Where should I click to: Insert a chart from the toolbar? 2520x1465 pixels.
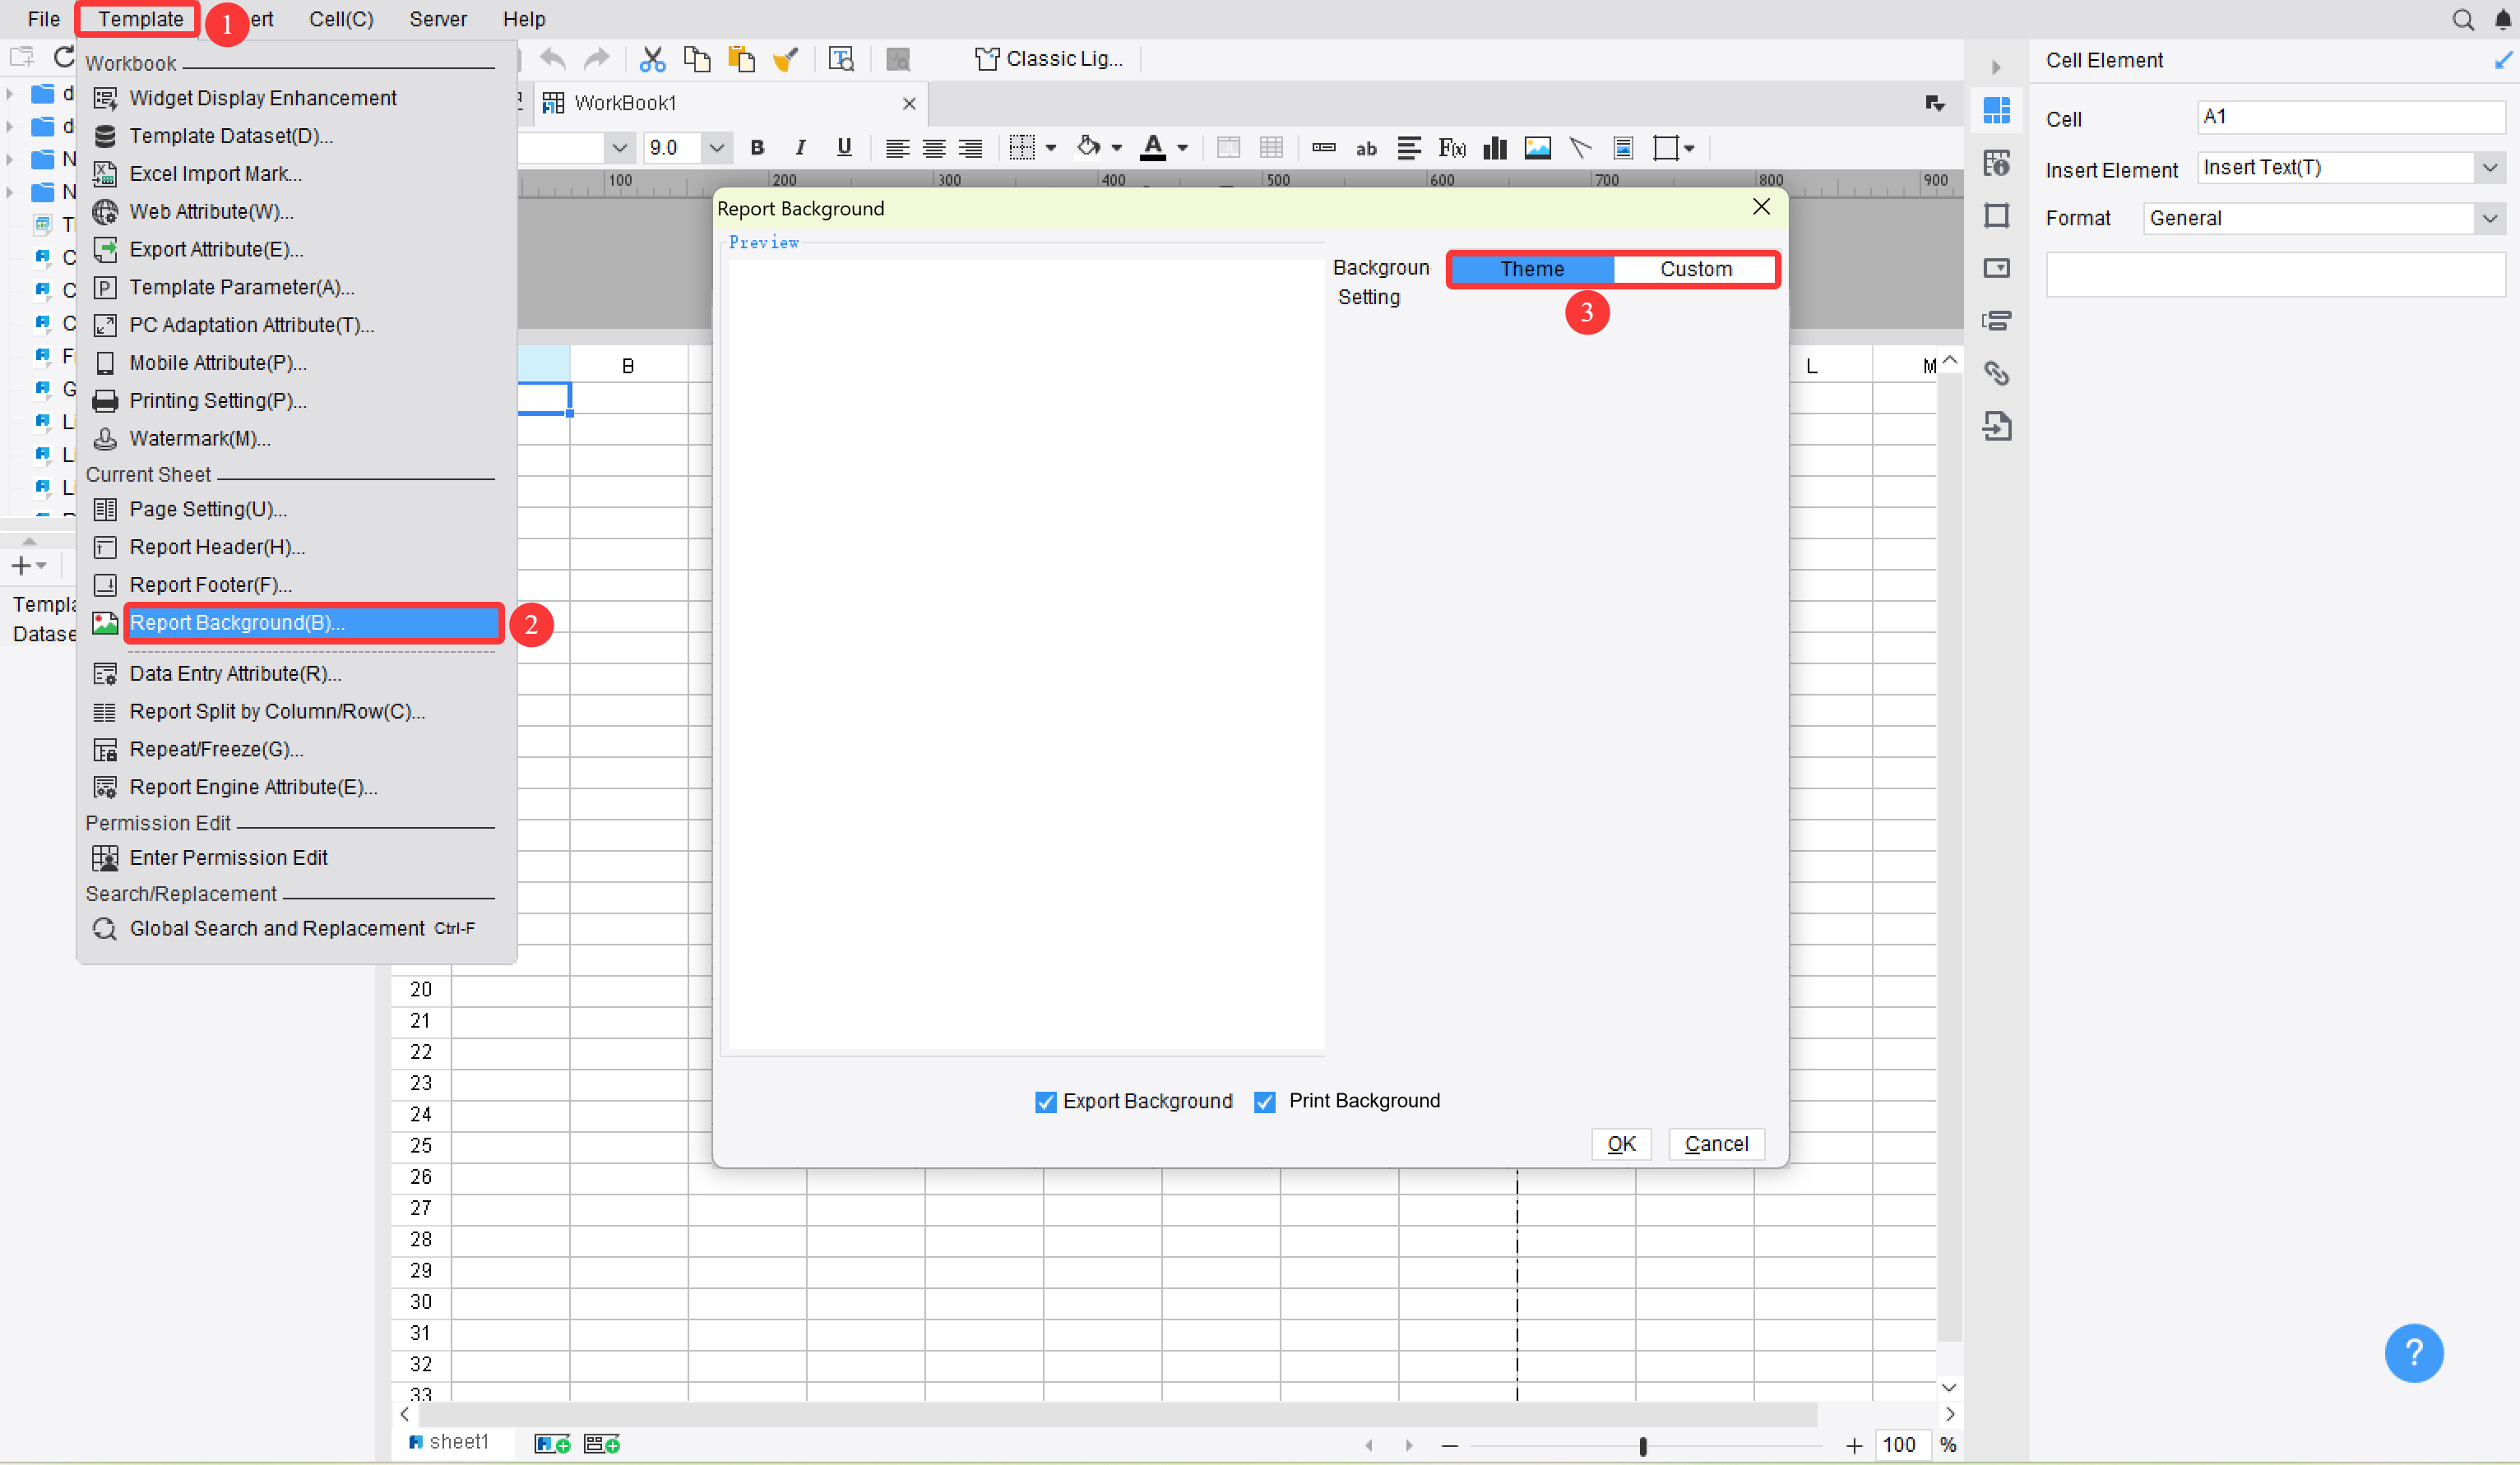tap(1494, 148)
